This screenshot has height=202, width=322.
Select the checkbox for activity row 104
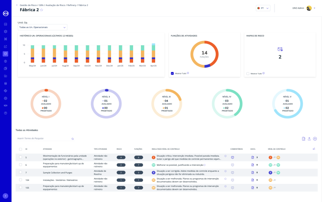20,180
